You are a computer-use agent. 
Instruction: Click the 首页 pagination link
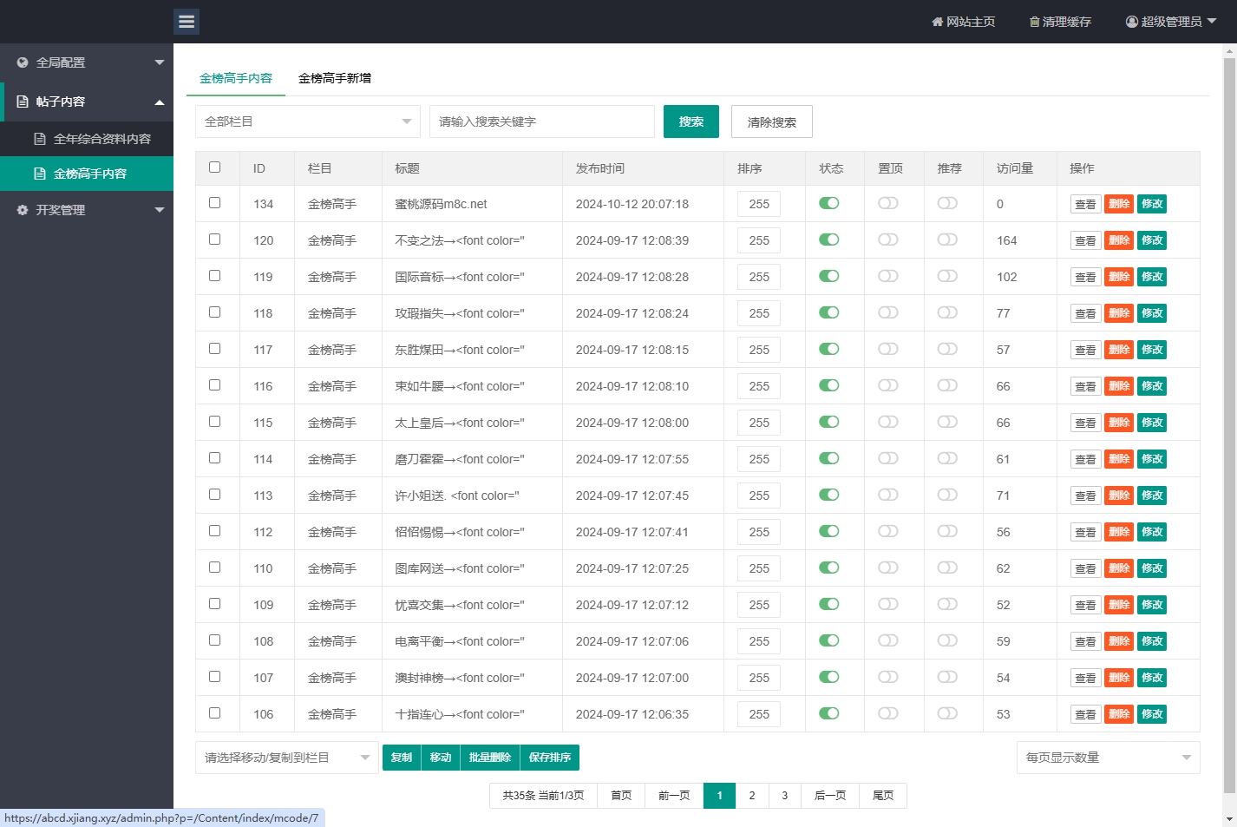[621, 796]
